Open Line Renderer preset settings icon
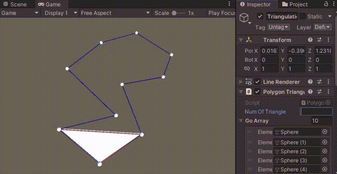Image resolution: width=337 pixels, height=174 pixels. click(319, 82)
